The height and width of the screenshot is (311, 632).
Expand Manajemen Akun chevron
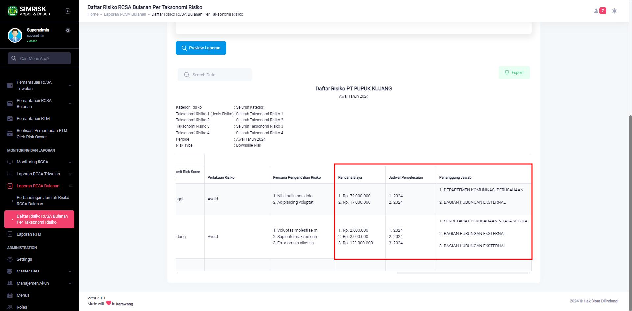pyautogui.click(x=70, y=283)
